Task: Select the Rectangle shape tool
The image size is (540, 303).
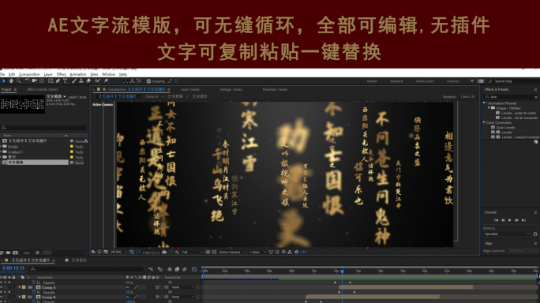Action: tap(51, 81)
